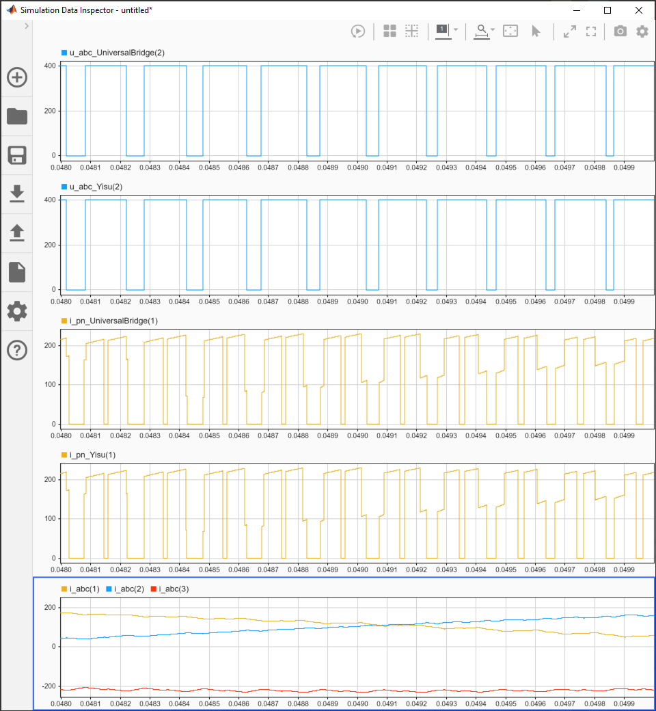Click the i_abc(1) legend entry
This screenshot has height=711, width=656.
[x=80, y=589]
